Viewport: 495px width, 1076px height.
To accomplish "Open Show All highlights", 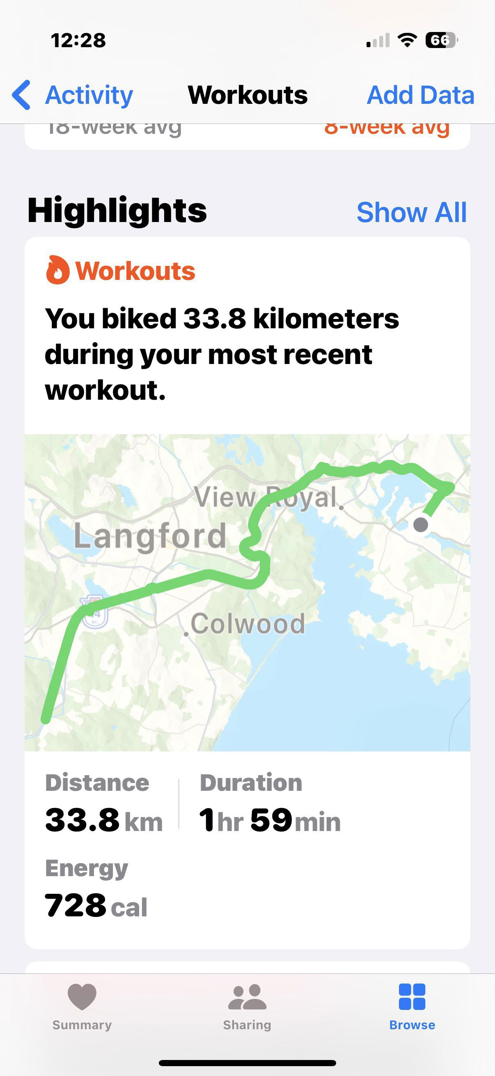I will pyautogui.click(x=411, y=212).
